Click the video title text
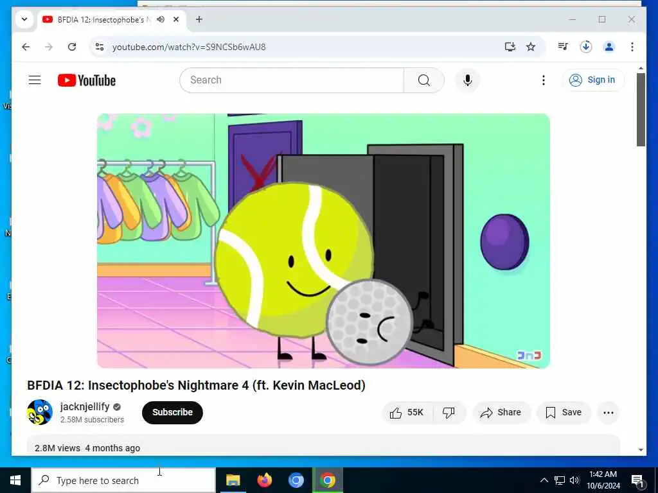 pyautogui.click(x=197, y=385)
